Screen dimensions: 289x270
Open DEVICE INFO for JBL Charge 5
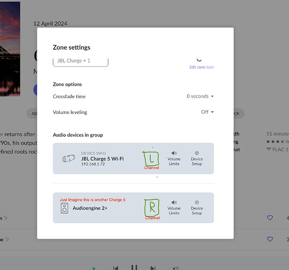pos(94,153)
